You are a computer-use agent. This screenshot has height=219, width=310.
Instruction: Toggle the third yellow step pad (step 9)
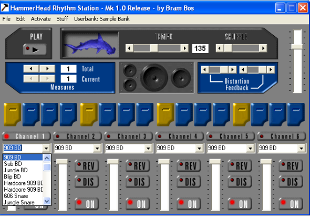166,114
